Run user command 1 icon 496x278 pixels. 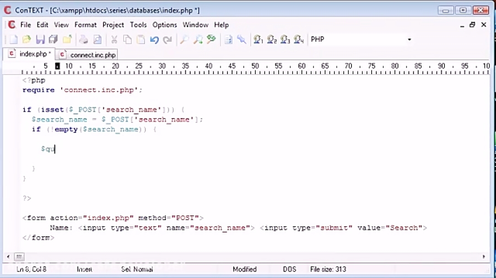coord(258,40)
